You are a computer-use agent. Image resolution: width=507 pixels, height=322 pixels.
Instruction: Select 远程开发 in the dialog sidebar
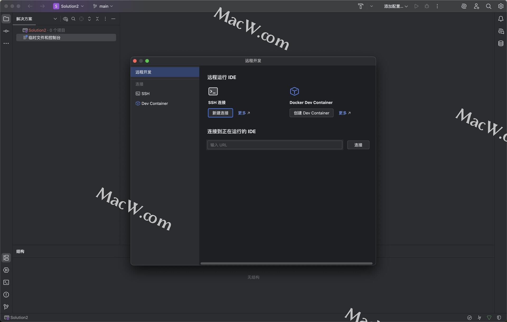click(x=165, y=72)
